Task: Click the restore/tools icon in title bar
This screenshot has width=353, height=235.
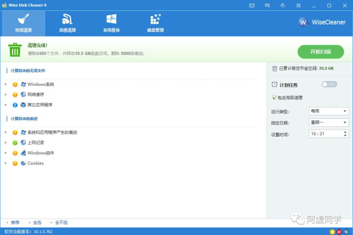Action: [x=283, y=6]
